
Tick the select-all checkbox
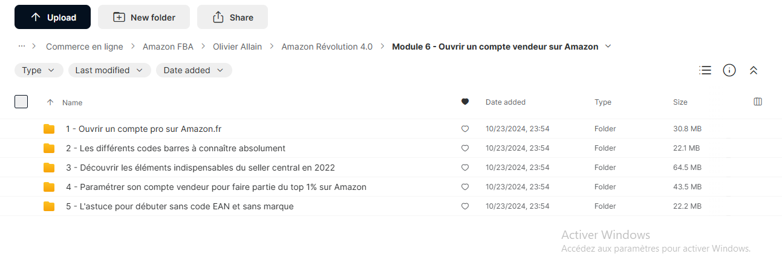tap(21, 102)
